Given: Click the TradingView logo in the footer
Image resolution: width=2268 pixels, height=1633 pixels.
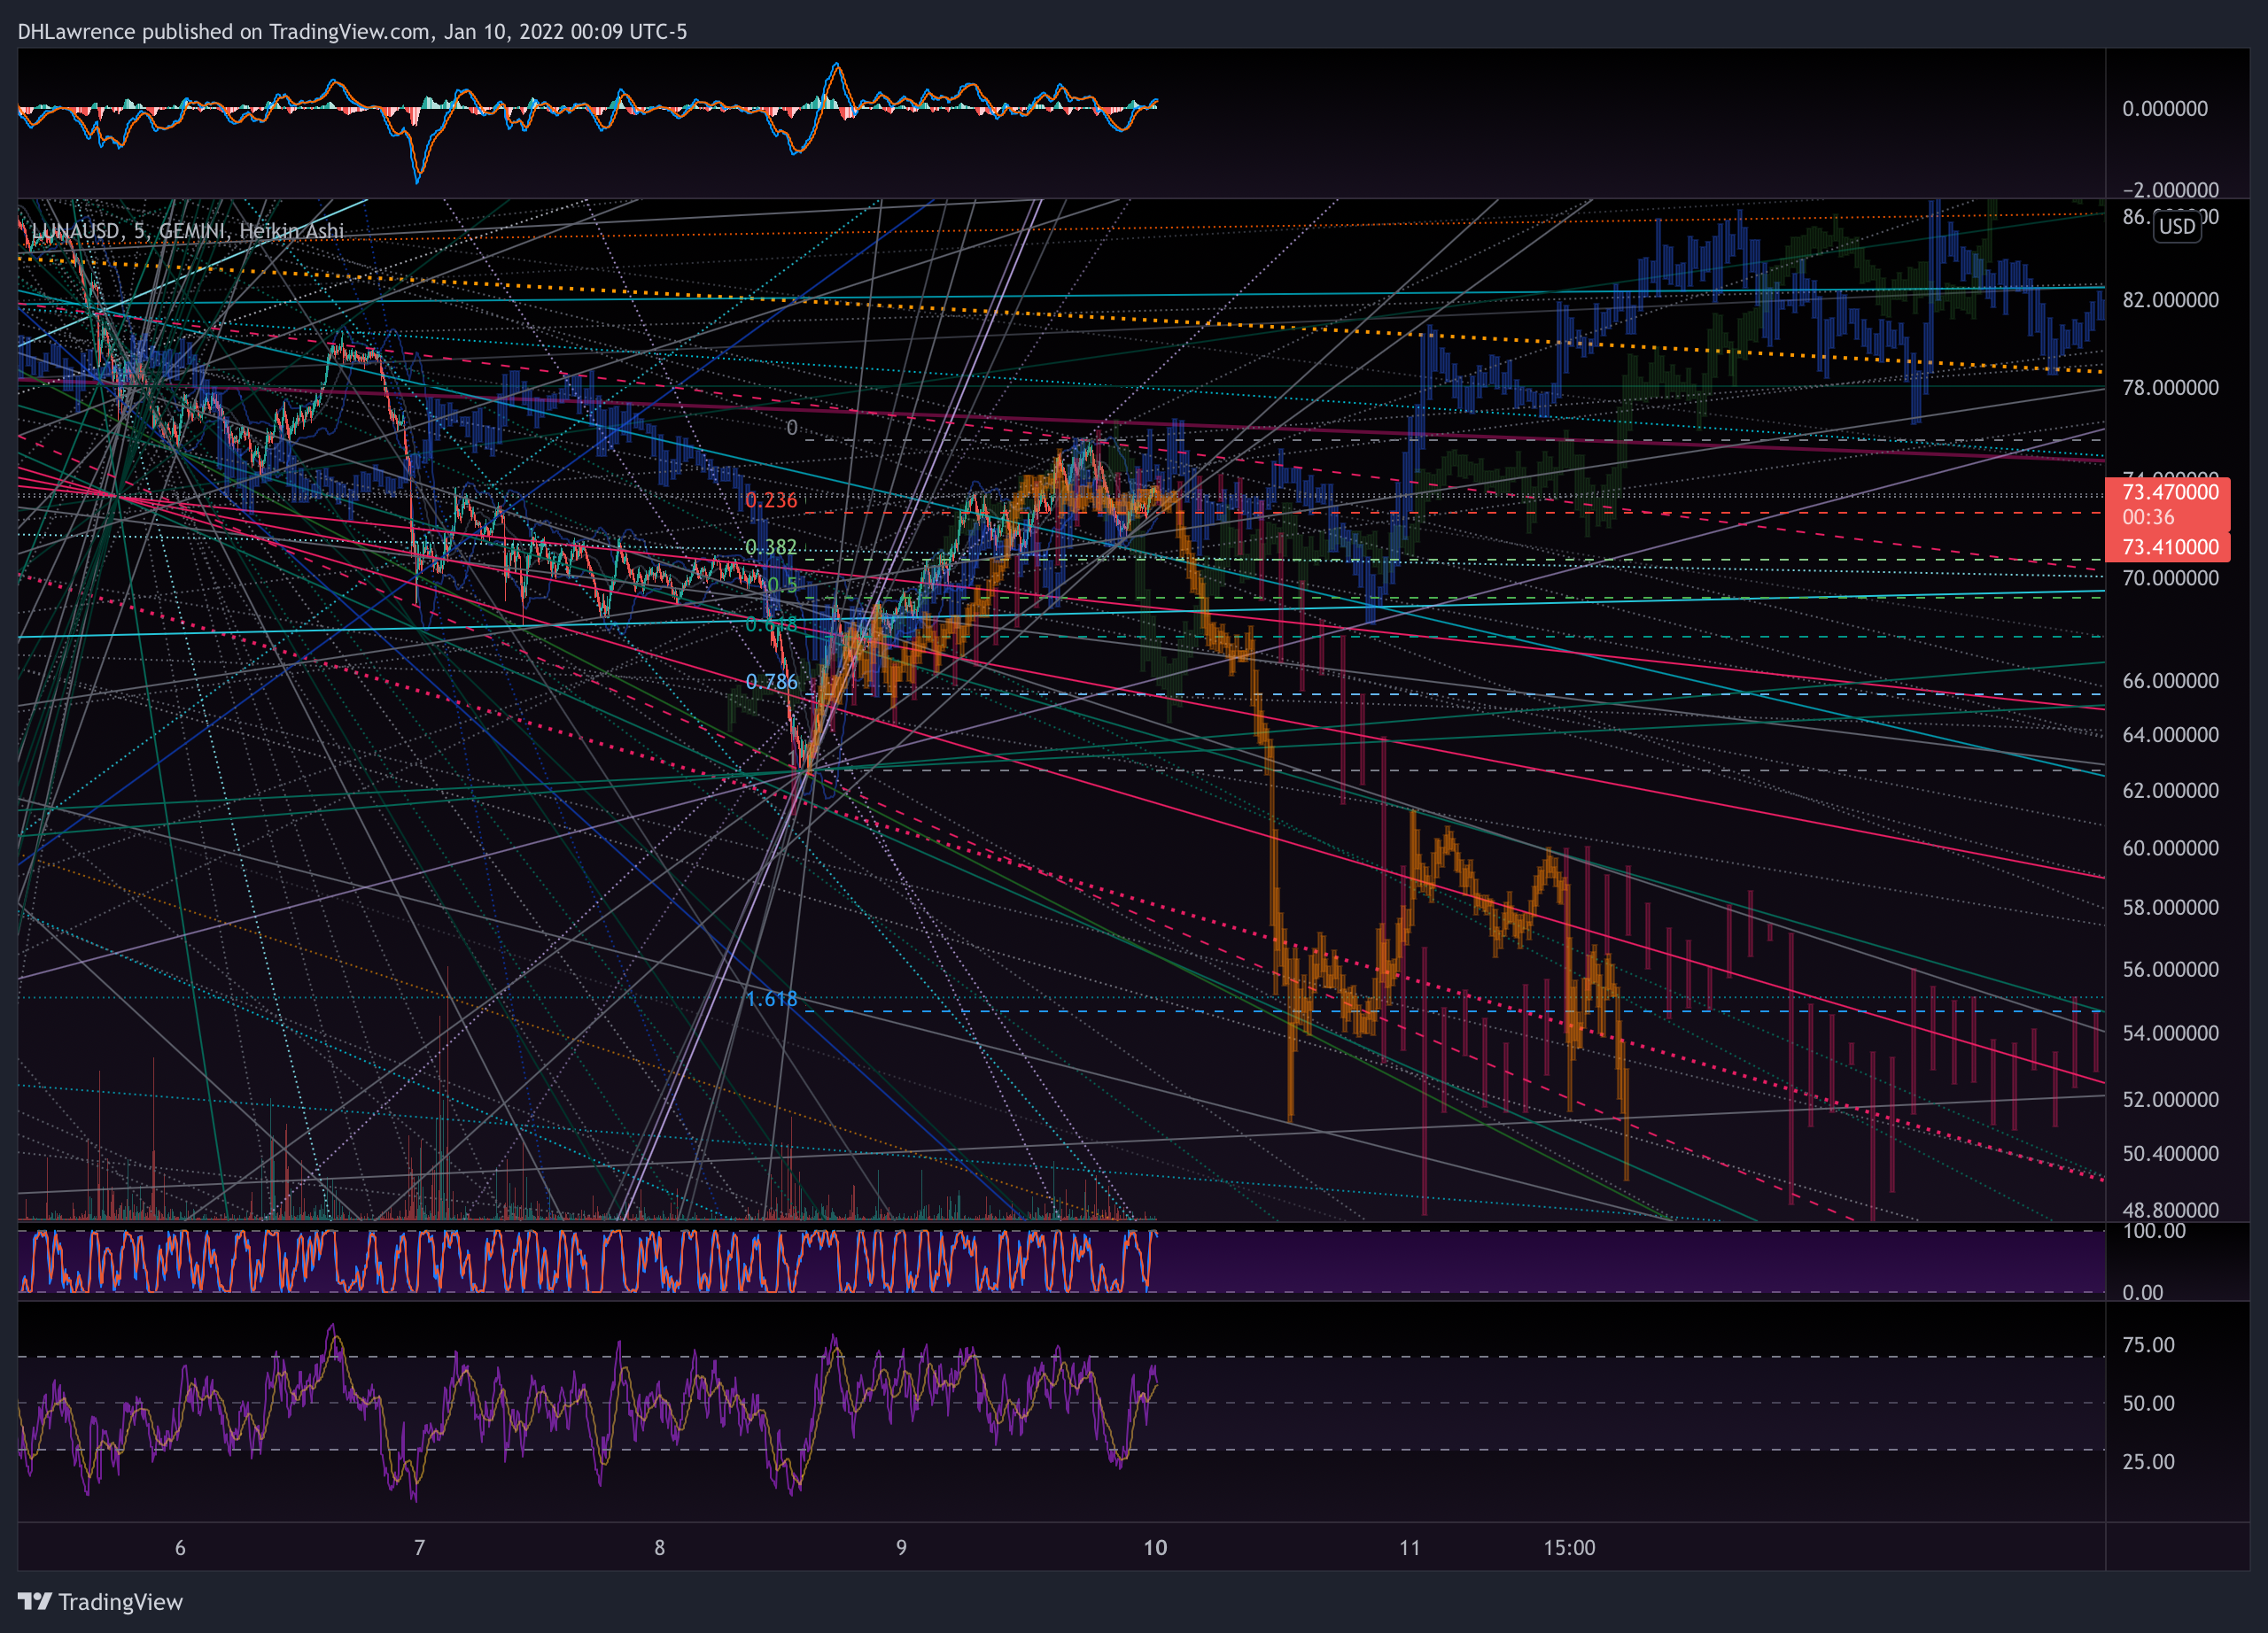Looking at the screenshot, I should click(x=100, y=1602).
